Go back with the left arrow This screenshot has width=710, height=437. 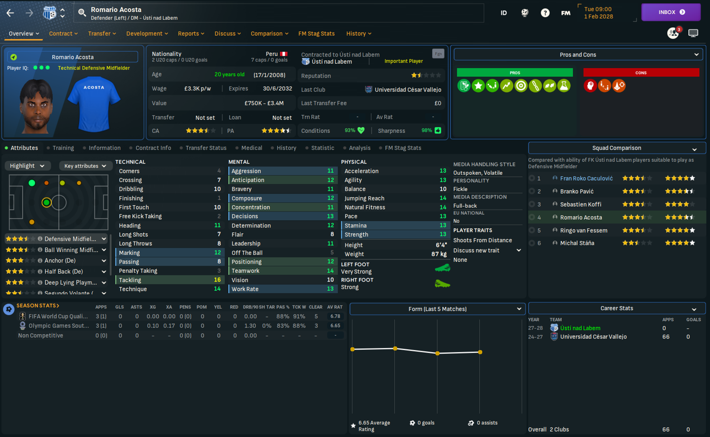tap(10, 13)
